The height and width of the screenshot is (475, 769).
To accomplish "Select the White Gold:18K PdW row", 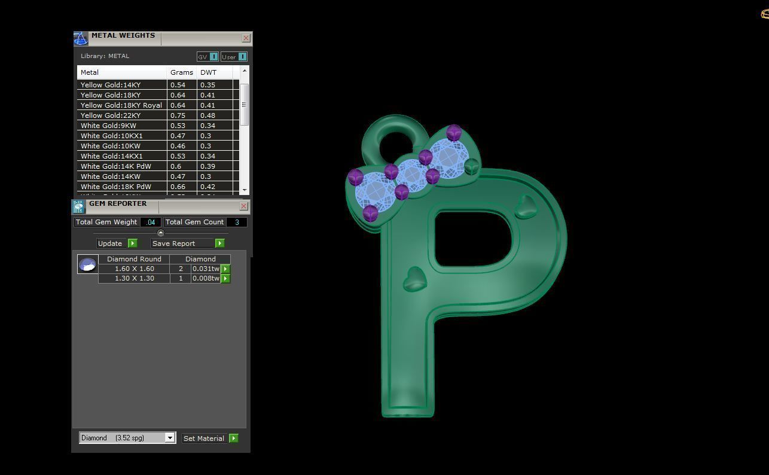I will pos(158,187).
